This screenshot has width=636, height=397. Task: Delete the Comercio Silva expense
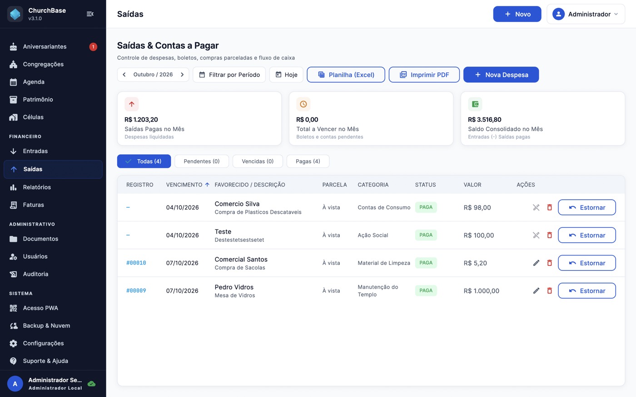point(549,207)
